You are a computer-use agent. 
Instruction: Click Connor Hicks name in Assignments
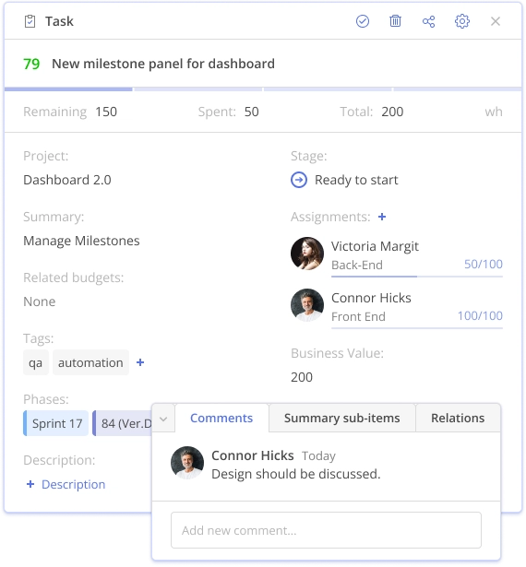pyautogui.click(x=371, y=298)
